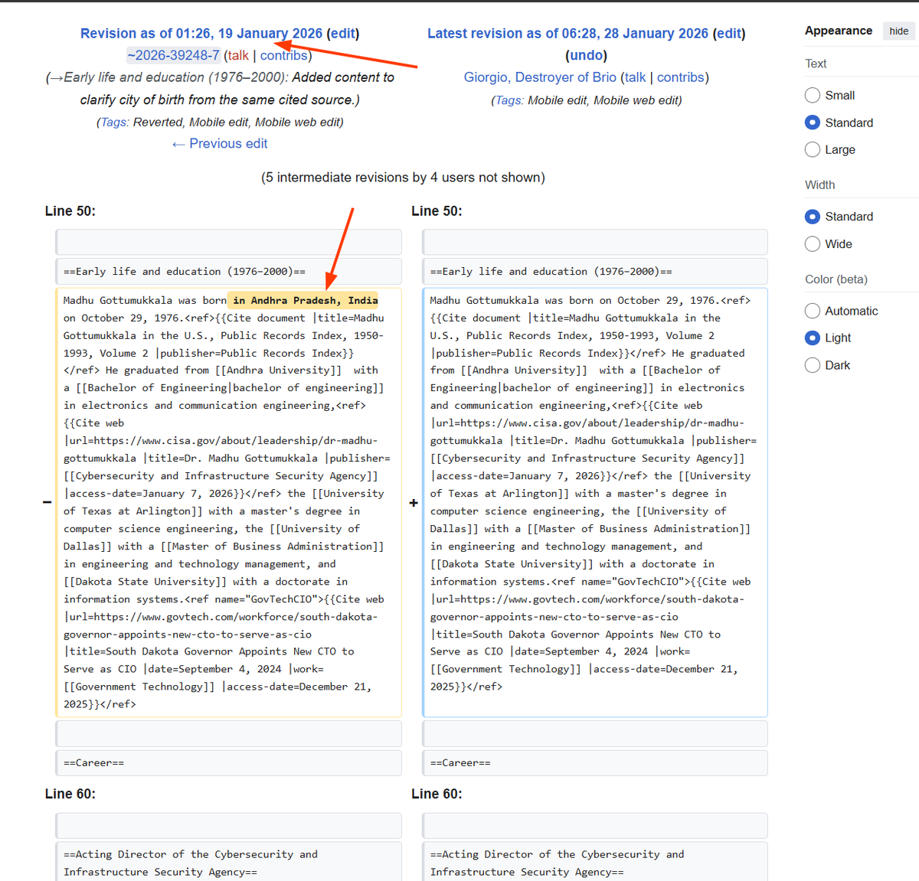Enable Dark color mode
919x881 pixels.
(812, 365)
